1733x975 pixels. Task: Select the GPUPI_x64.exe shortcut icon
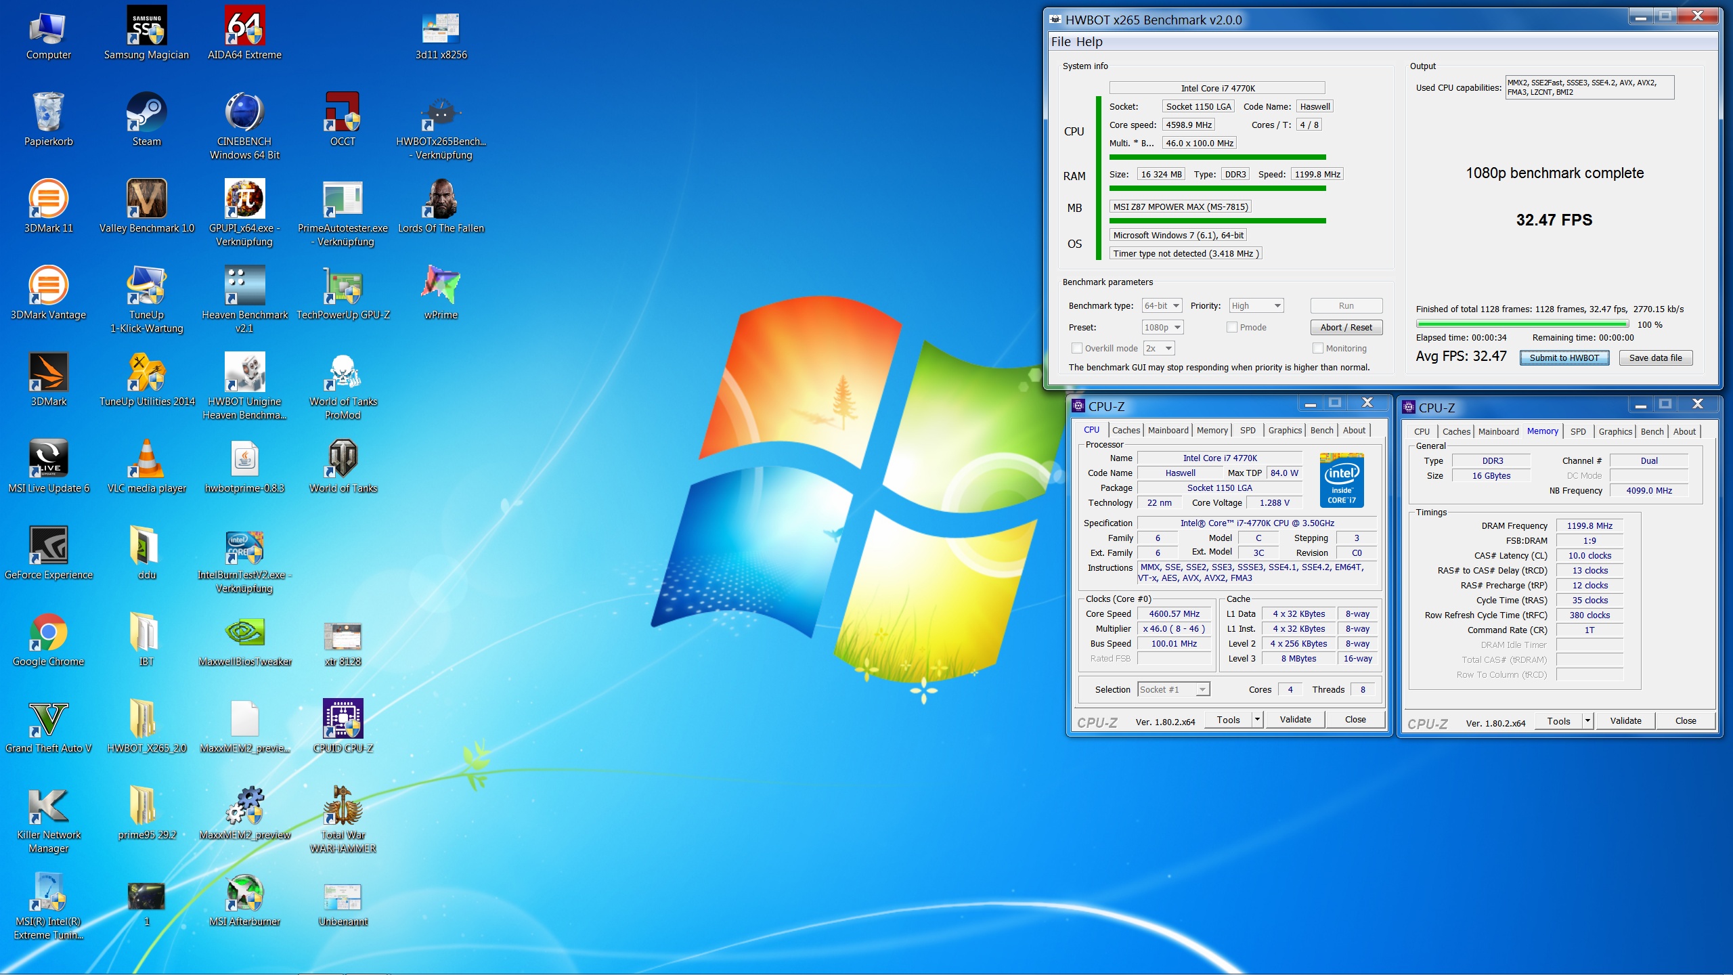click(244, 213)
